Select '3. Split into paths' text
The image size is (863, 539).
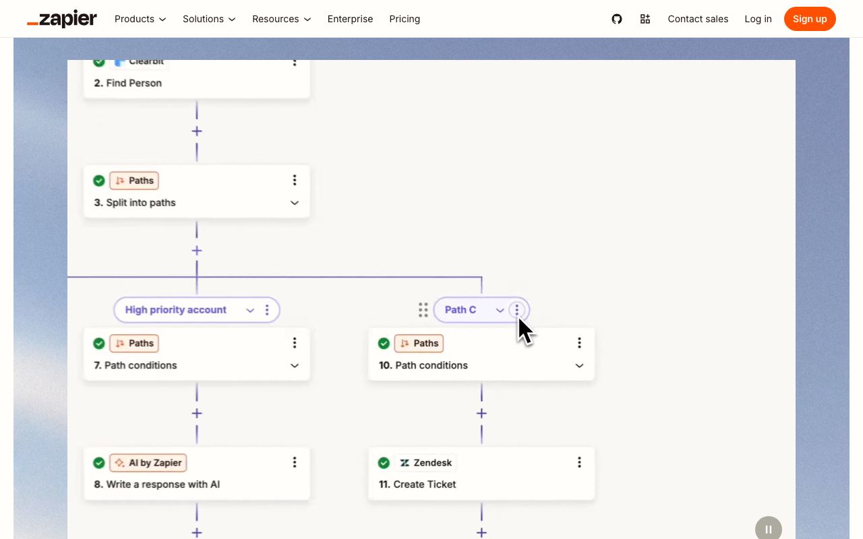[x=135, y=203]
